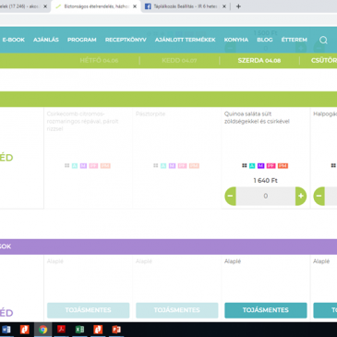Click the faded A badge on Pásztorpite card
Viewport: 337px width, 337px height.
coord(163,165)
